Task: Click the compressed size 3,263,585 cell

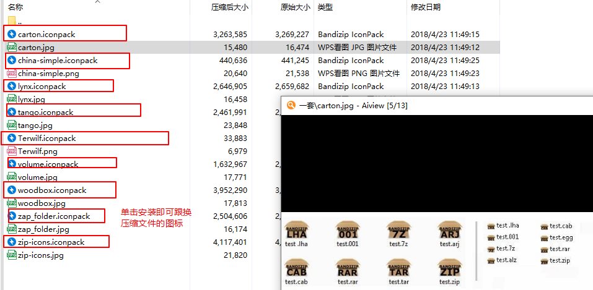Action: pos(230,35)
